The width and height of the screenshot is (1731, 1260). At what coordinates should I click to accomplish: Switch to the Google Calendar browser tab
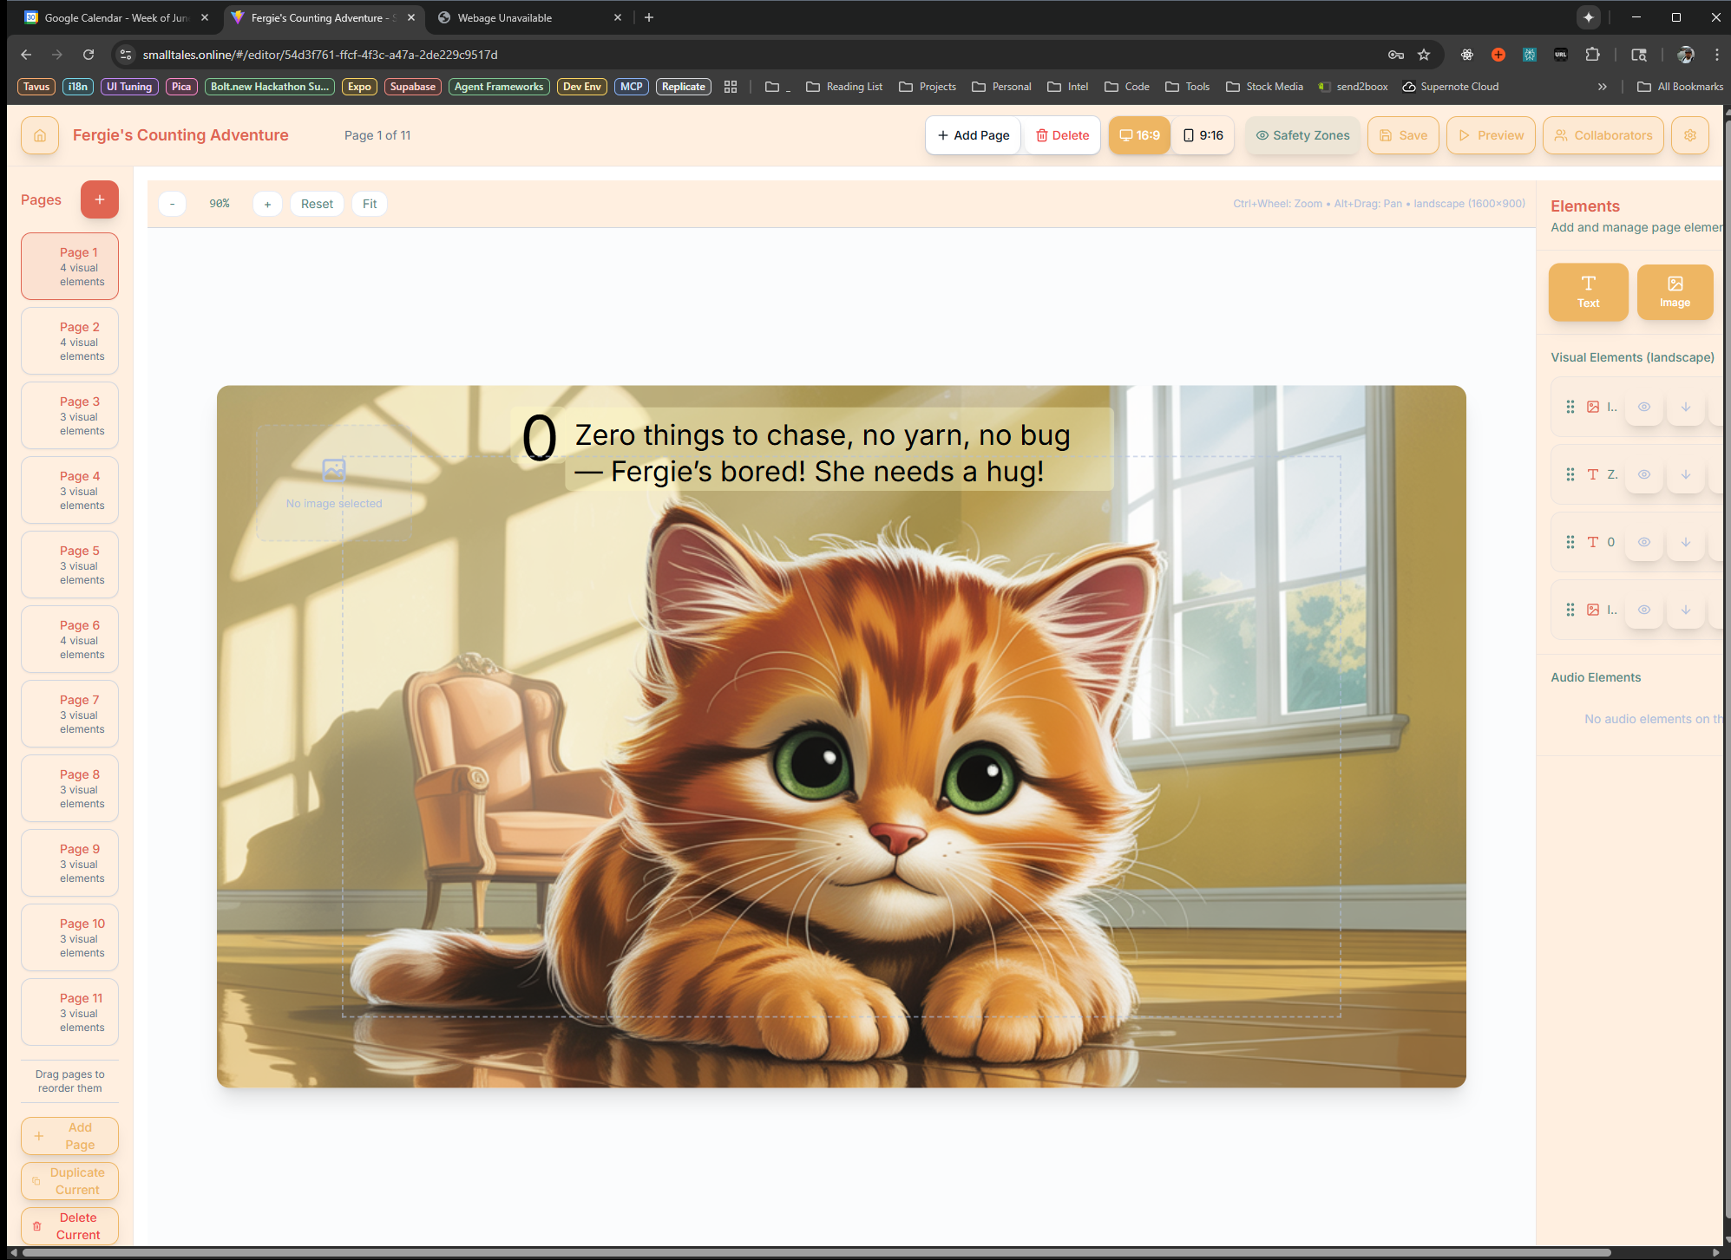(115, 17)
